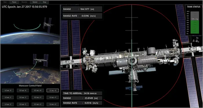Click the lower night-side orbit view

(30, 64)
